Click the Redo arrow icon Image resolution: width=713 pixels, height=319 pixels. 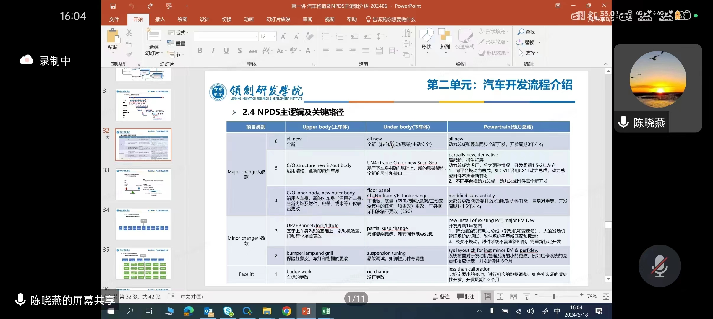point(150,6)
